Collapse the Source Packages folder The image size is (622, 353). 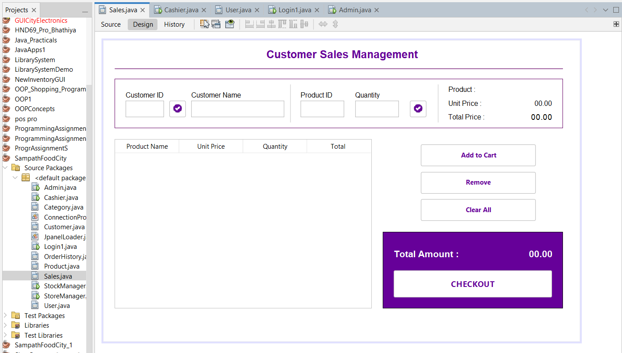tap(6, 168)
